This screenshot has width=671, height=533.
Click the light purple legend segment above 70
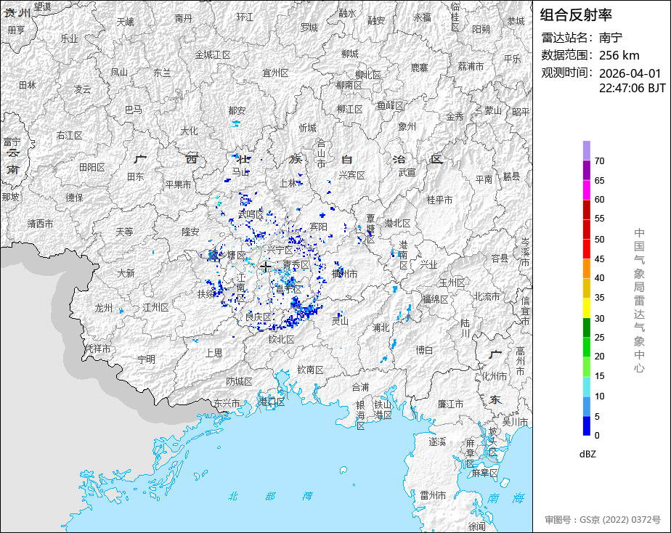pos(586,150)
